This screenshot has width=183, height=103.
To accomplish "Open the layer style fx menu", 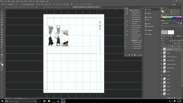I will (167, 98).
